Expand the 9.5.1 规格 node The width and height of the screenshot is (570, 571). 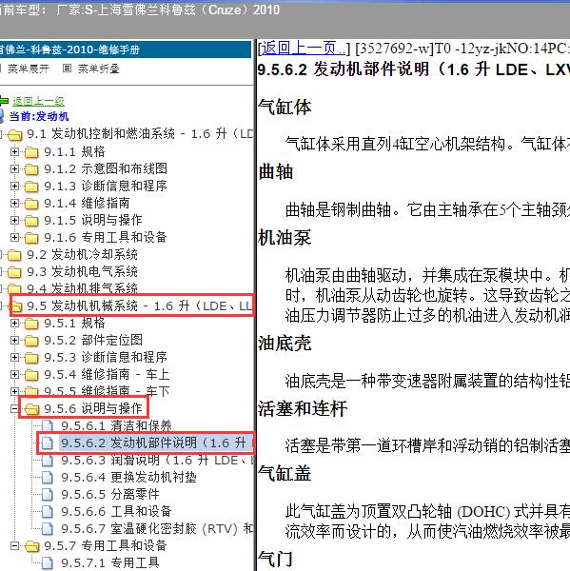(14, 323)
